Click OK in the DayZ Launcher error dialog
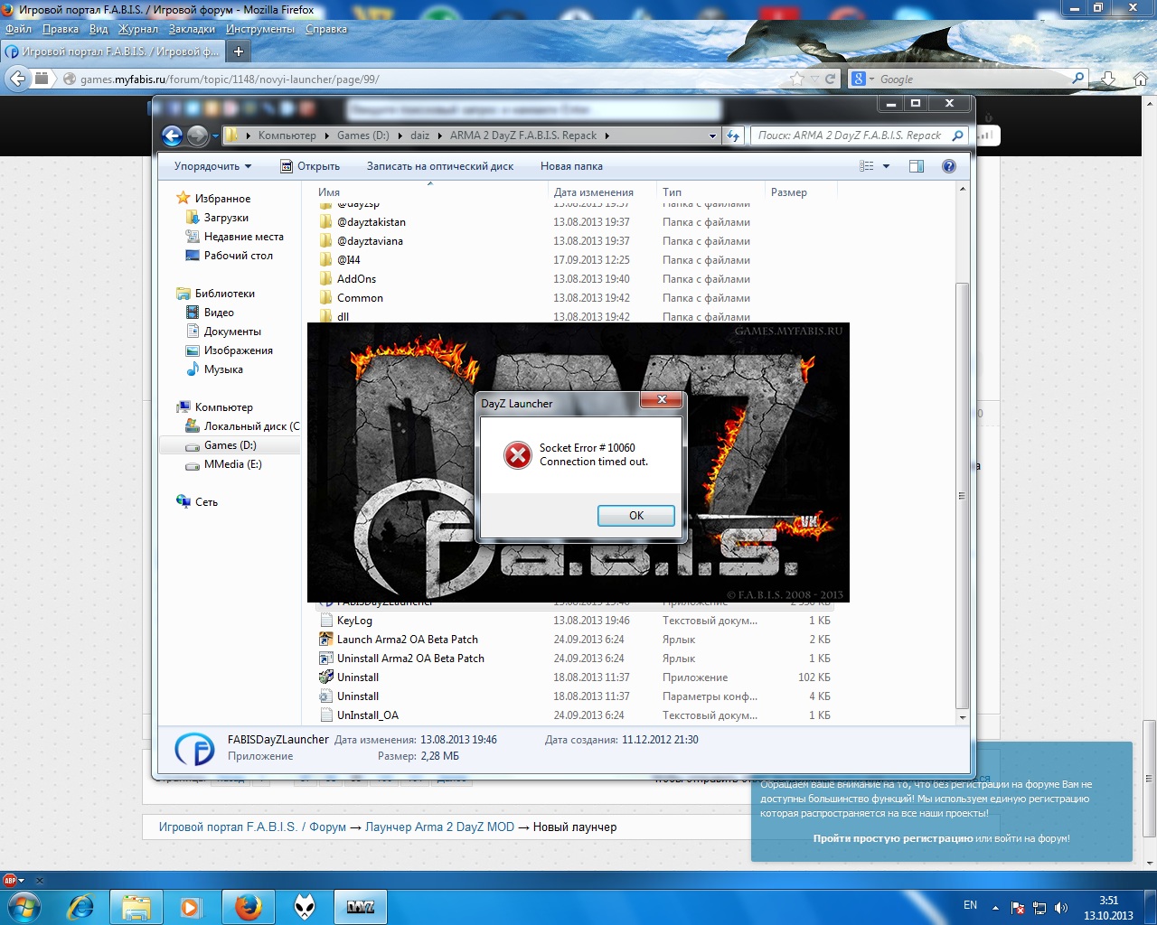The height and width of the screenshot is (925, 1157). [x=636, y=515]
